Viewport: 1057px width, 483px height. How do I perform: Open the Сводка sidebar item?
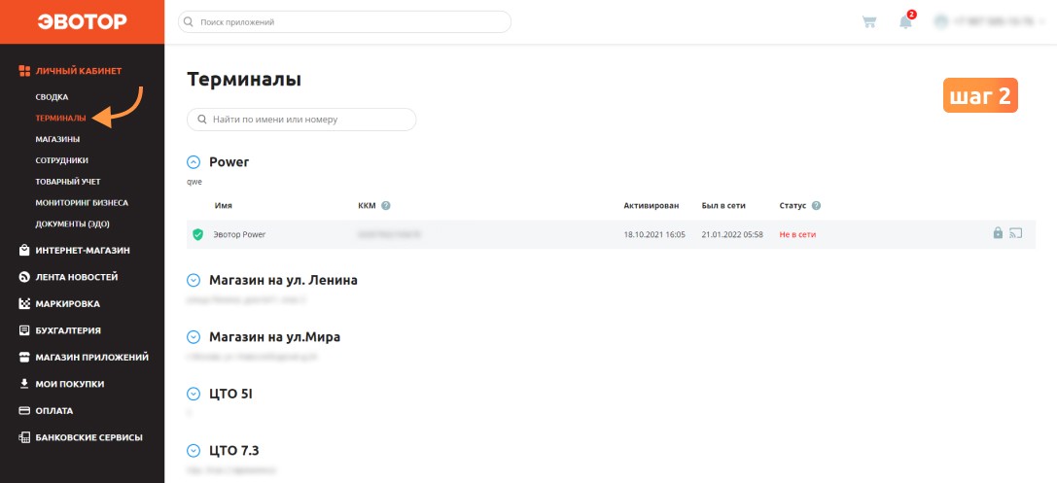pyautogui.click(x=52, y=97)
